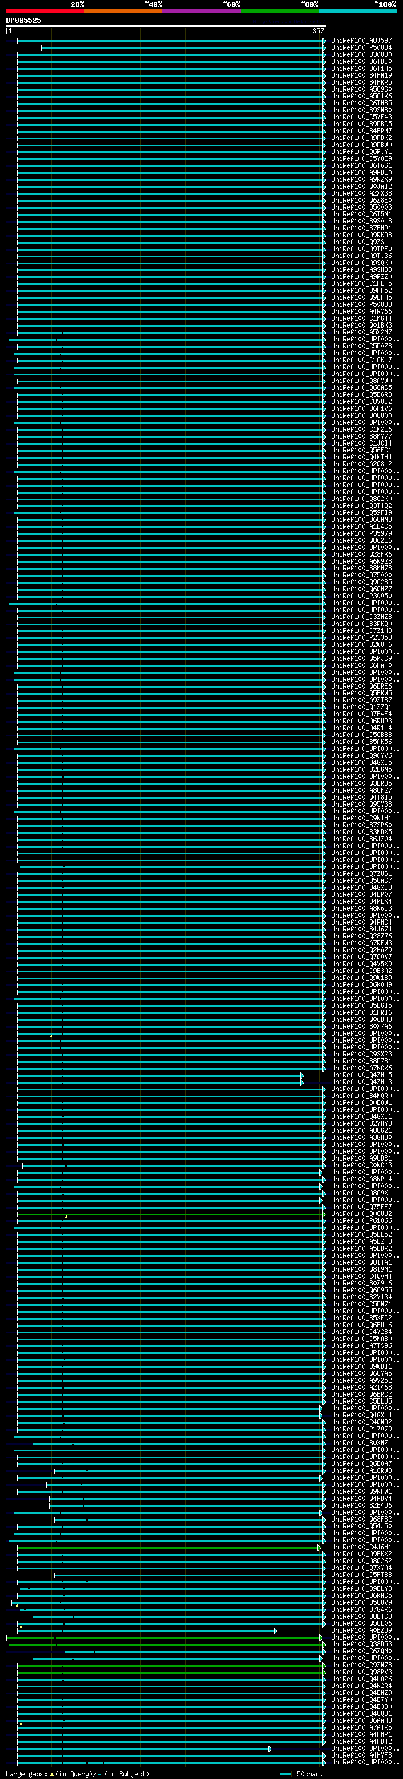The width and height of the screenshot is (403, 1779).
Task: Open hit UniRef100_C6TMB5
Action: pos(361,103)
